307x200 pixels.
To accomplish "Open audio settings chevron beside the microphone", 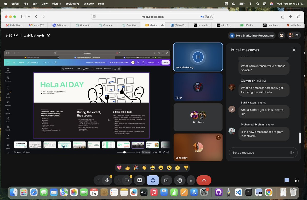I will pyautogui.click(x=99, y=181).
